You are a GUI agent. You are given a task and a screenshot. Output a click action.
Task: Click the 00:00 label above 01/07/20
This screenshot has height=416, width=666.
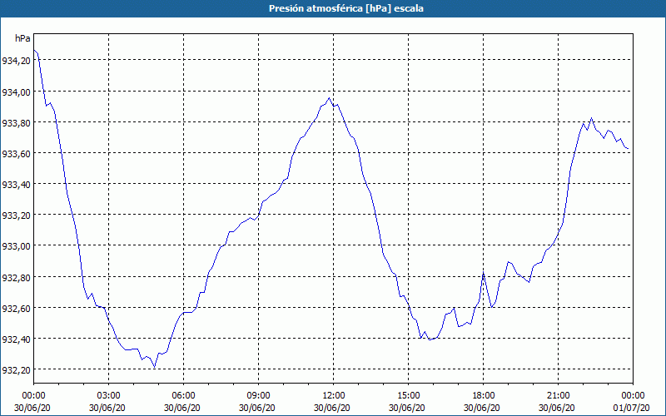[633, 396]
